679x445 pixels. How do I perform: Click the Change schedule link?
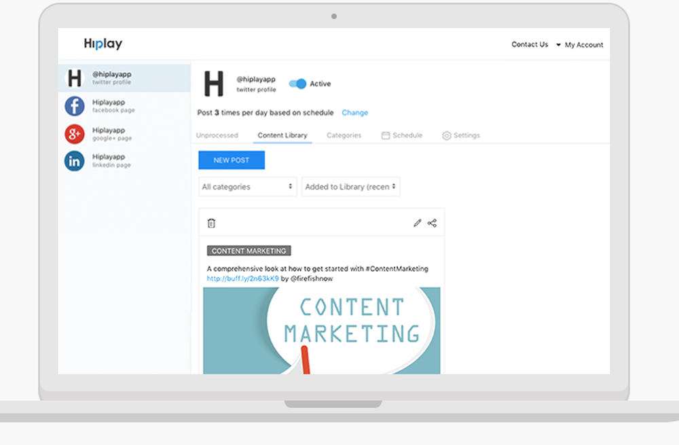[x=354, y=112]
